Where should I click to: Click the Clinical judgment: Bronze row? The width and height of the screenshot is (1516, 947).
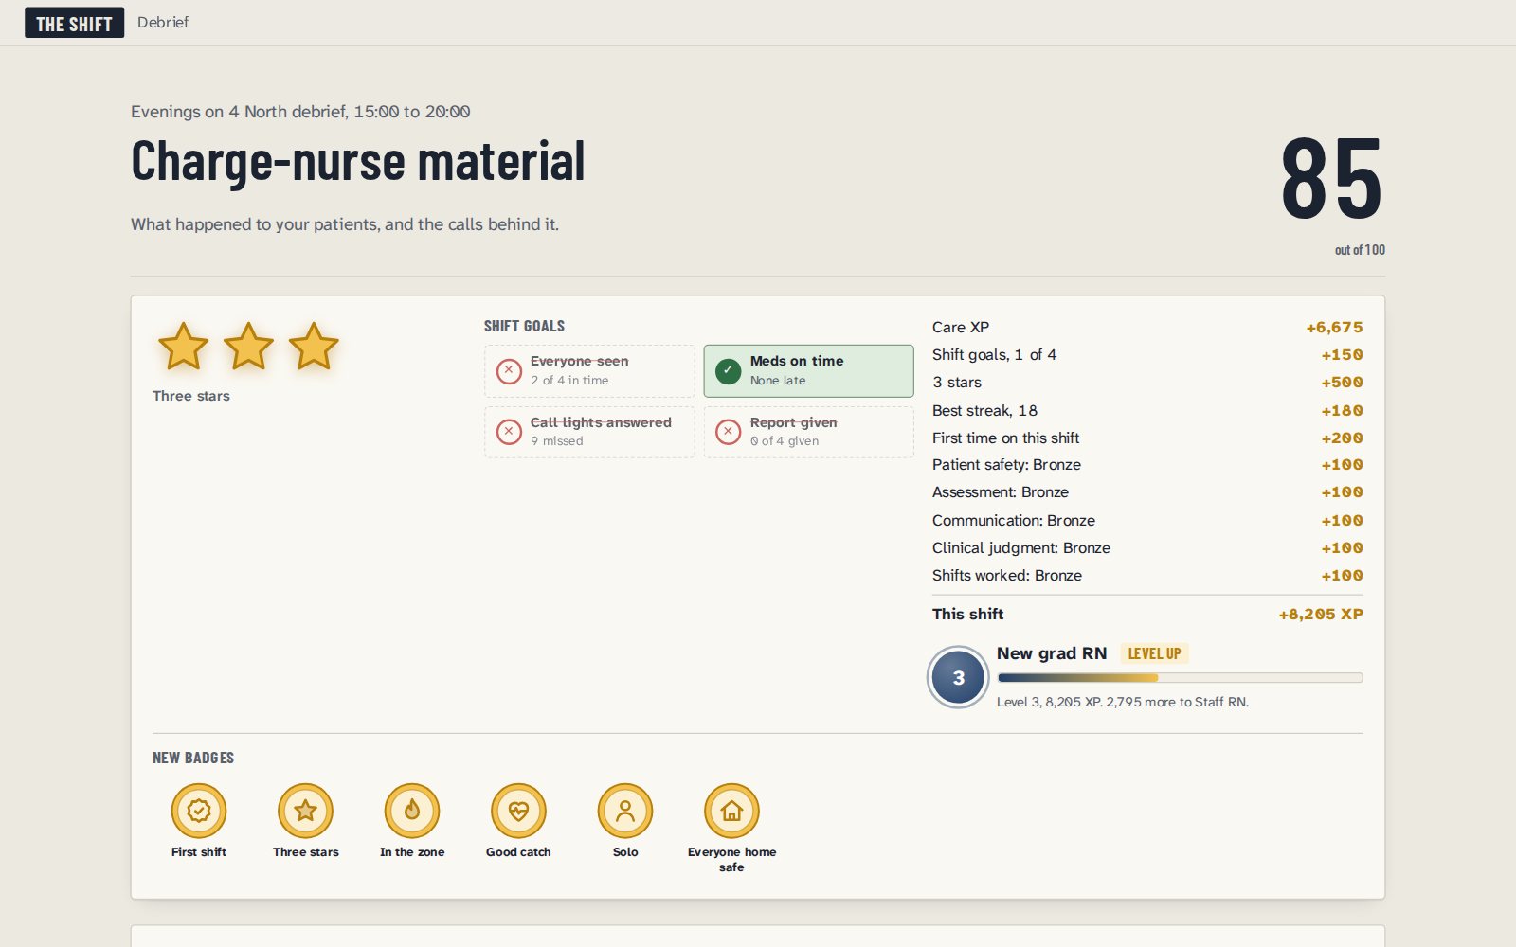pos(1147,547)
